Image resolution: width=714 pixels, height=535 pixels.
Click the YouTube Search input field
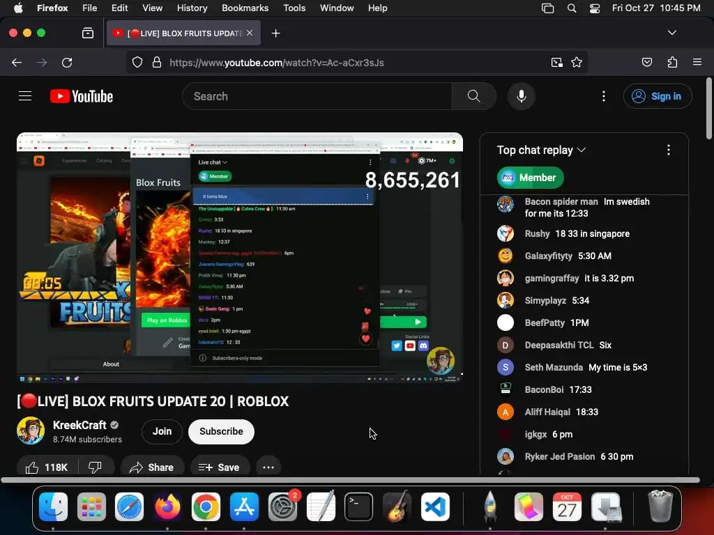pos(317,96)
